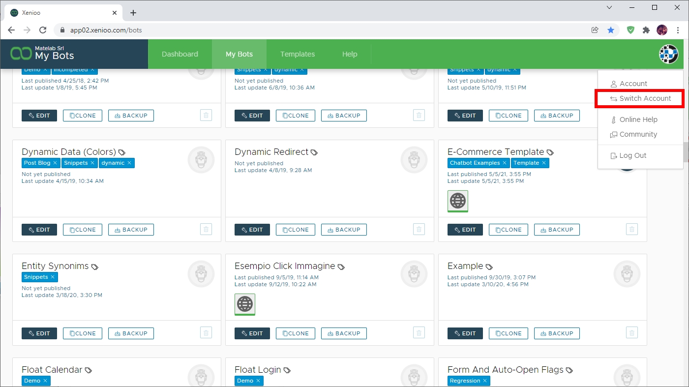The image size is (689, 387).
Task: Backup the Example bot
Action: pos(557,333)
